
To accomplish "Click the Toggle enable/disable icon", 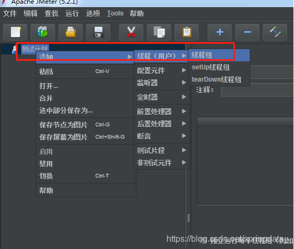I will (275, 32).
